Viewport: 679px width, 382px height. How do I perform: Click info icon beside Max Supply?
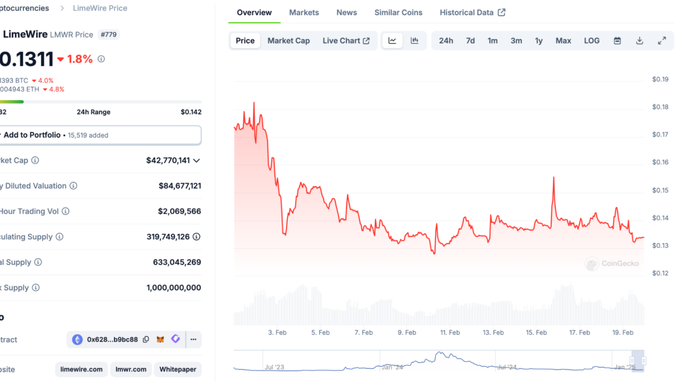coord(36,287)
